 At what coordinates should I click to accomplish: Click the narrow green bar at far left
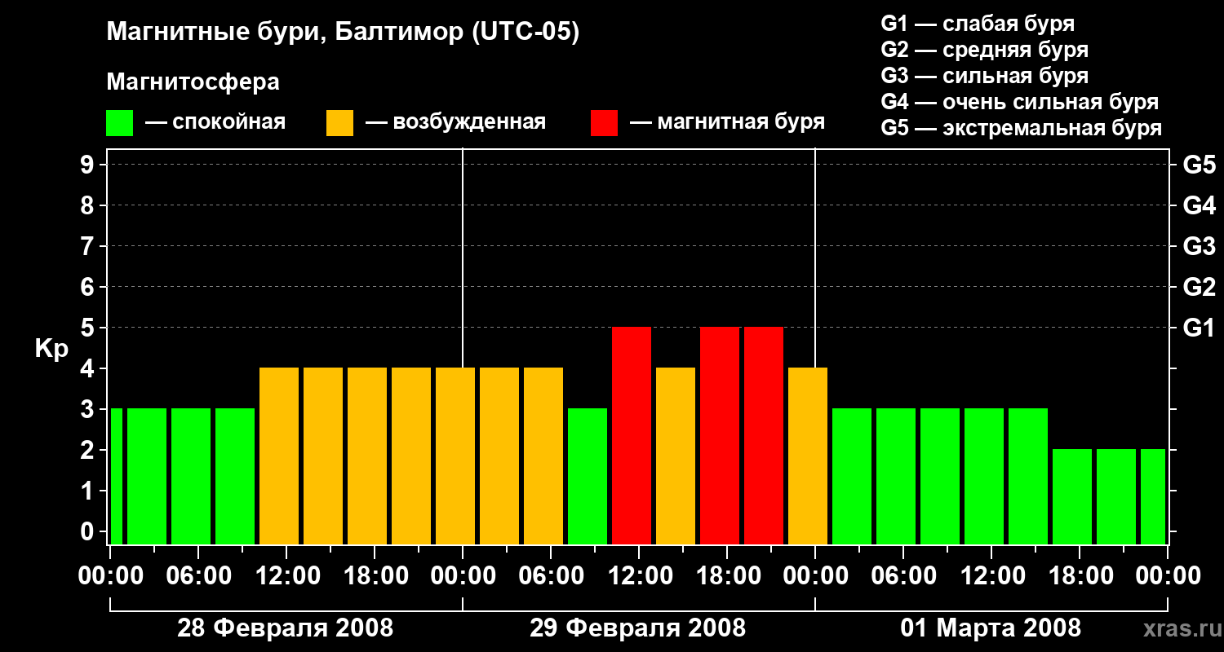coord(117,476)
